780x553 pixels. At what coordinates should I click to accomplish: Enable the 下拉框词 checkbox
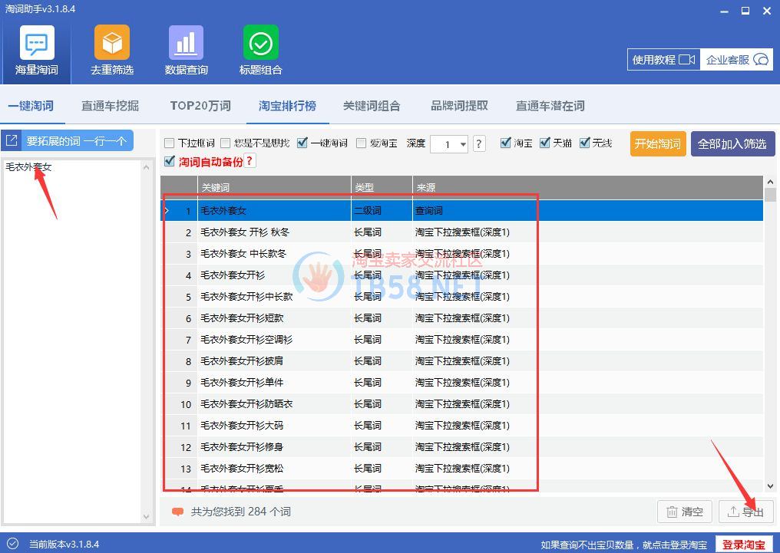170,143
